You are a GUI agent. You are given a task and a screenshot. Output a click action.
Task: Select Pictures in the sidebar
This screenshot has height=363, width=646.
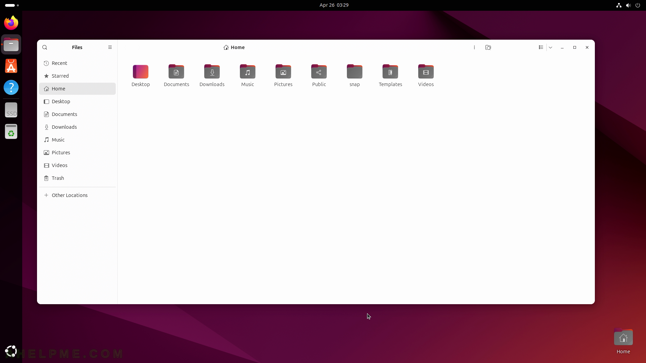coord(77,153)
